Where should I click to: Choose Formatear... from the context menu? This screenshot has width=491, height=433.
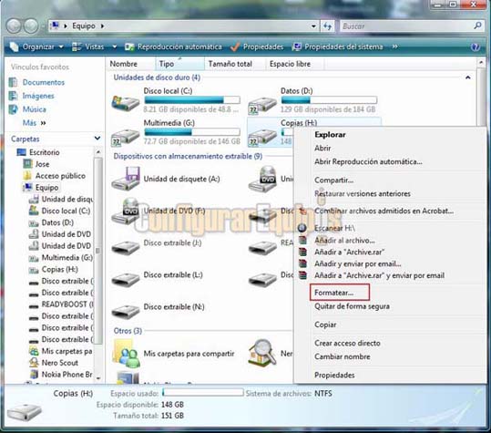333,293
